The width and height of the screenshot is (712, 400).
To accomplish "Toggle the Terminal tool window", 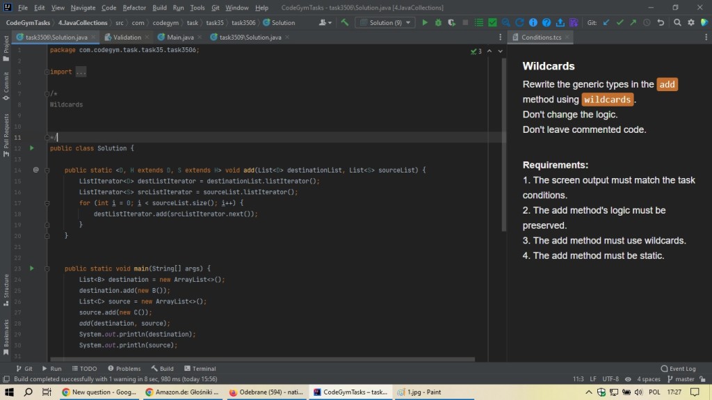I will point(199,369).
